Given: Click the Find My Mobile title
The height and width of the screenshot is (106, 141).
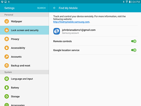Looking at the screenshot, I should point(68,8).
